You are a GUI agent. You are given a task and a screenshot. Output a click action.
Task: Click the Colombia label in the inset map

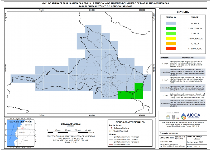[28, 125]
